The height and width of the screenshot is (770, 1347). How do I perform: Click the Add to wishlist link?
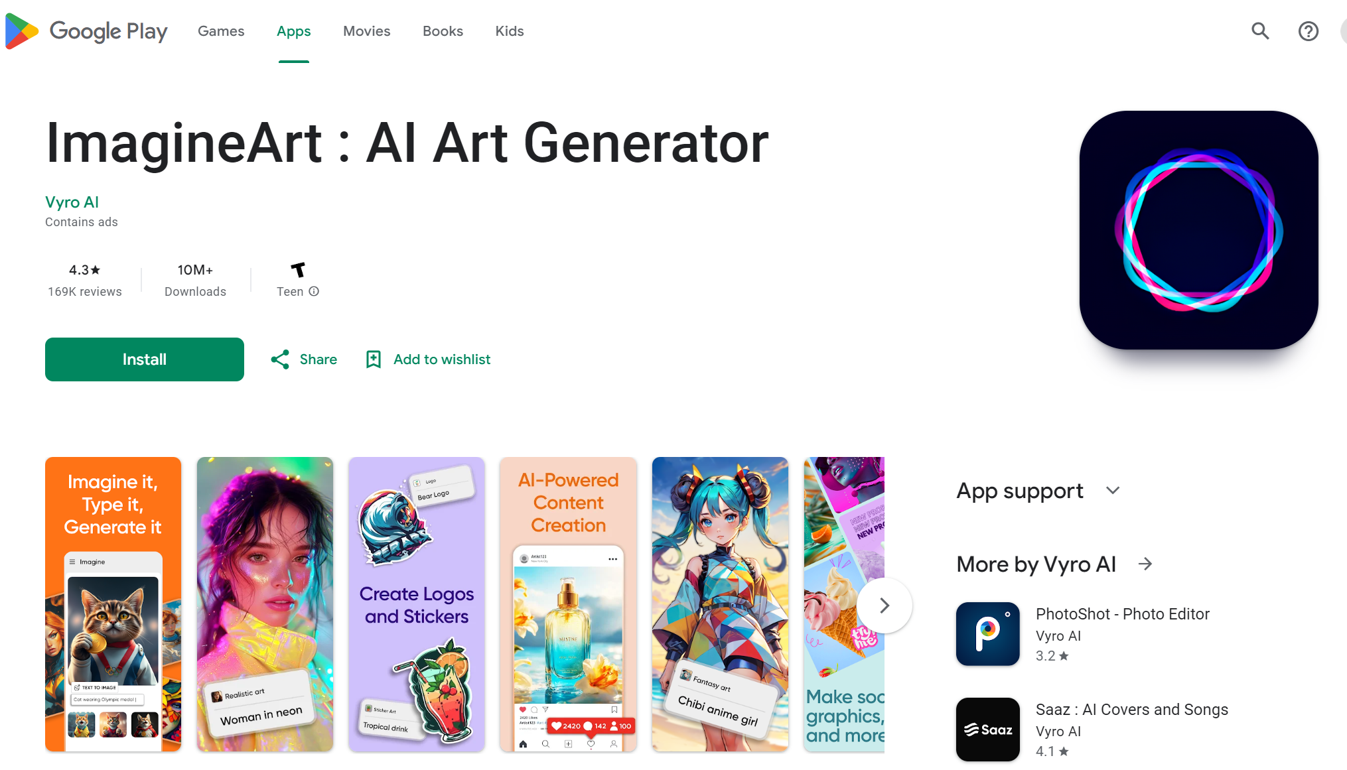(429, 359)
